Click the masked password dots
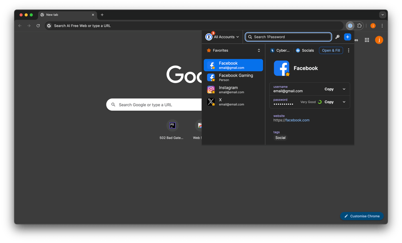Screen dimensions: 402x243 [283, 104]
